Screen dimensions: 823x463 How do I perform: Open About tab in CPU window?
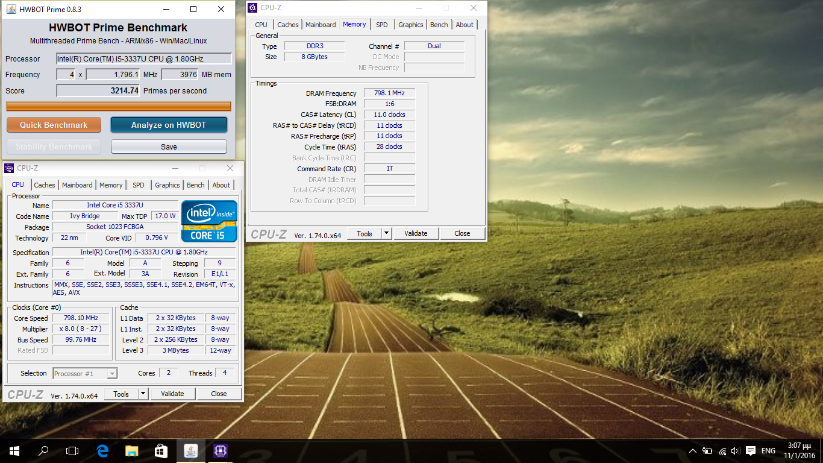(221, 185)
